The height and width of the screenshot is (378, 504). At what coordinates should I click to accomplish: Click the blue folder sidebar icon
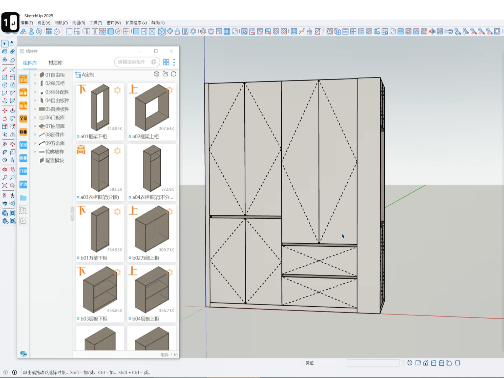[x=23, y=198]
